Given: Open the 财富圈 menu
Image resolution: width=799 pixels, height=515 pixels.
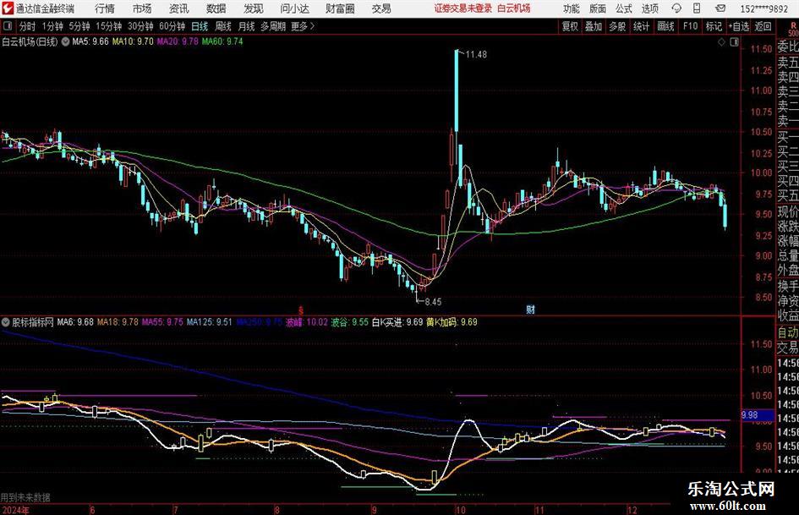Looking at the screenshot, I should point(341,8).
